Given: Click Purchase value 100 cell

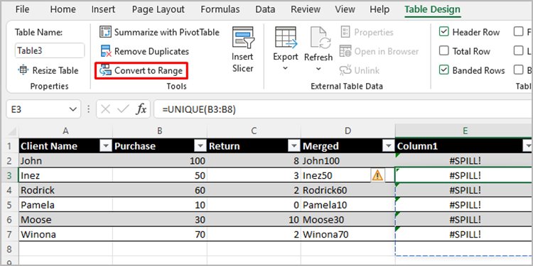Looking at the screenshot, I should click(160, 161).
